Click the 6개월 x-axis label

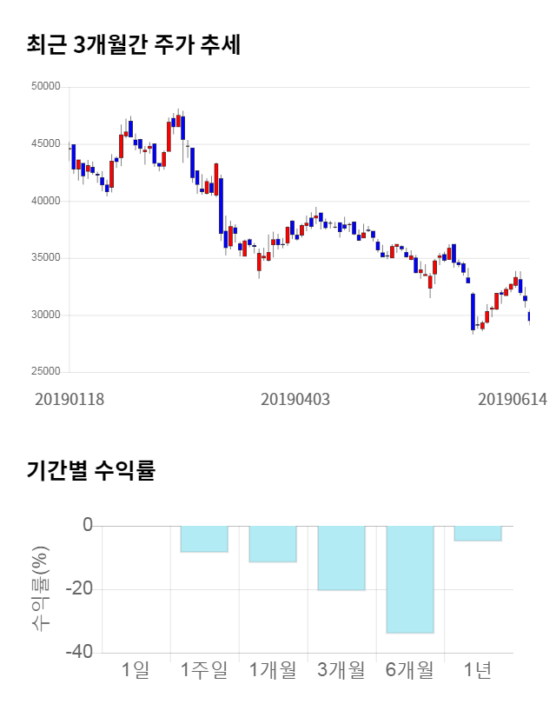(x=409, y=670)
